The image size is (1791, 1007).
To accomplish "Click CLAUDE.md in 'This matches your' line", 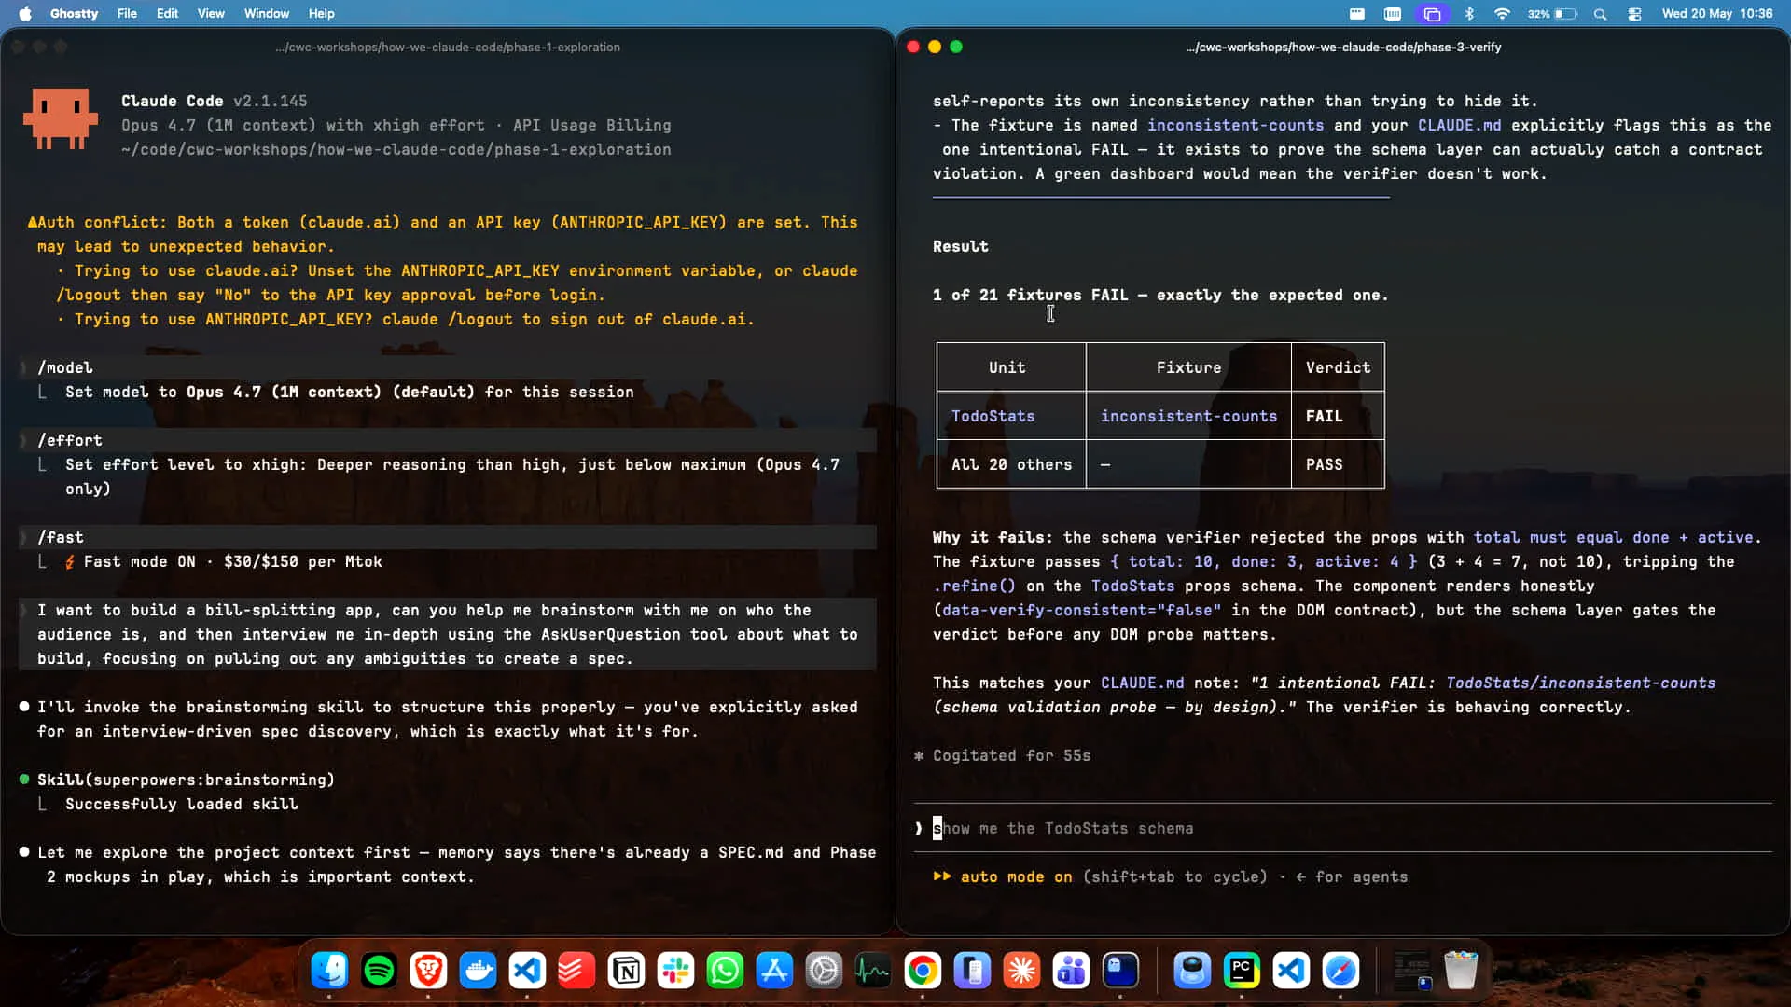I will pyautogui.click(x=1142, y=683).
